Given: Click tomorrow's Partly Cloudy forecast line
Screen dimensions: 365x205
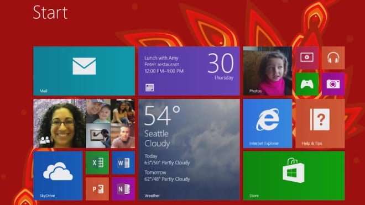Looking at the screenshot, I should pyautogui.click(x=167, y=179).
